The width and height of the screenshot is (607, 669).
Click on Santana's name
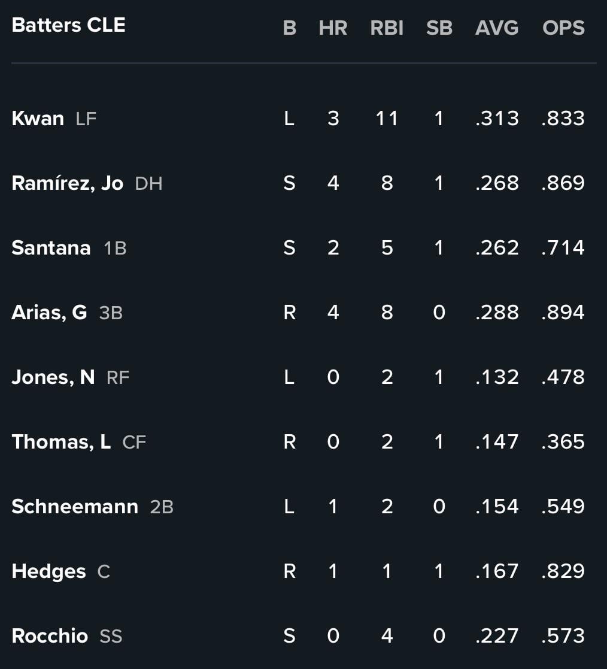click(51, 248)
